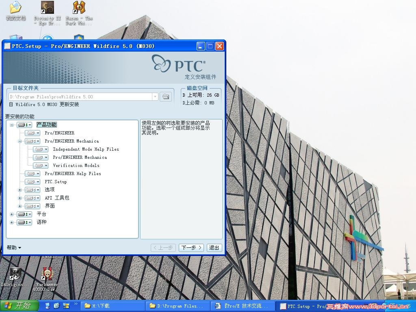
Task: Select the Independent Mode Help Files item
Action: [86, 149]
